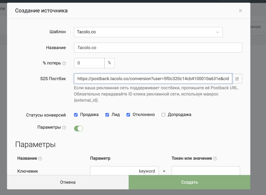This screenshot has height=195, width=266.
Task: Click the postback hint text mentioning {external_id}
Action: (x=156, y=94)
